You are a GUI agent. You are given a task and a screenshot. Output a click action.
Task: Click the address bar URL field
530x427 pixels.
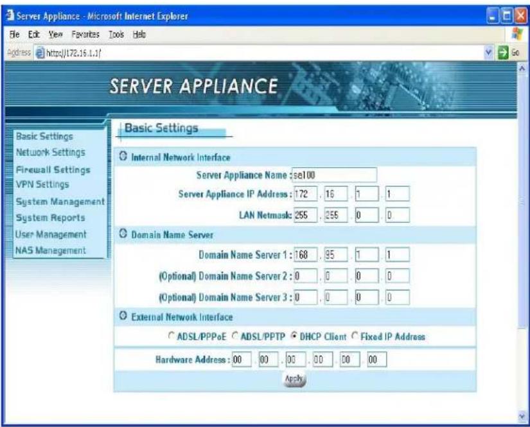[259, 53]
